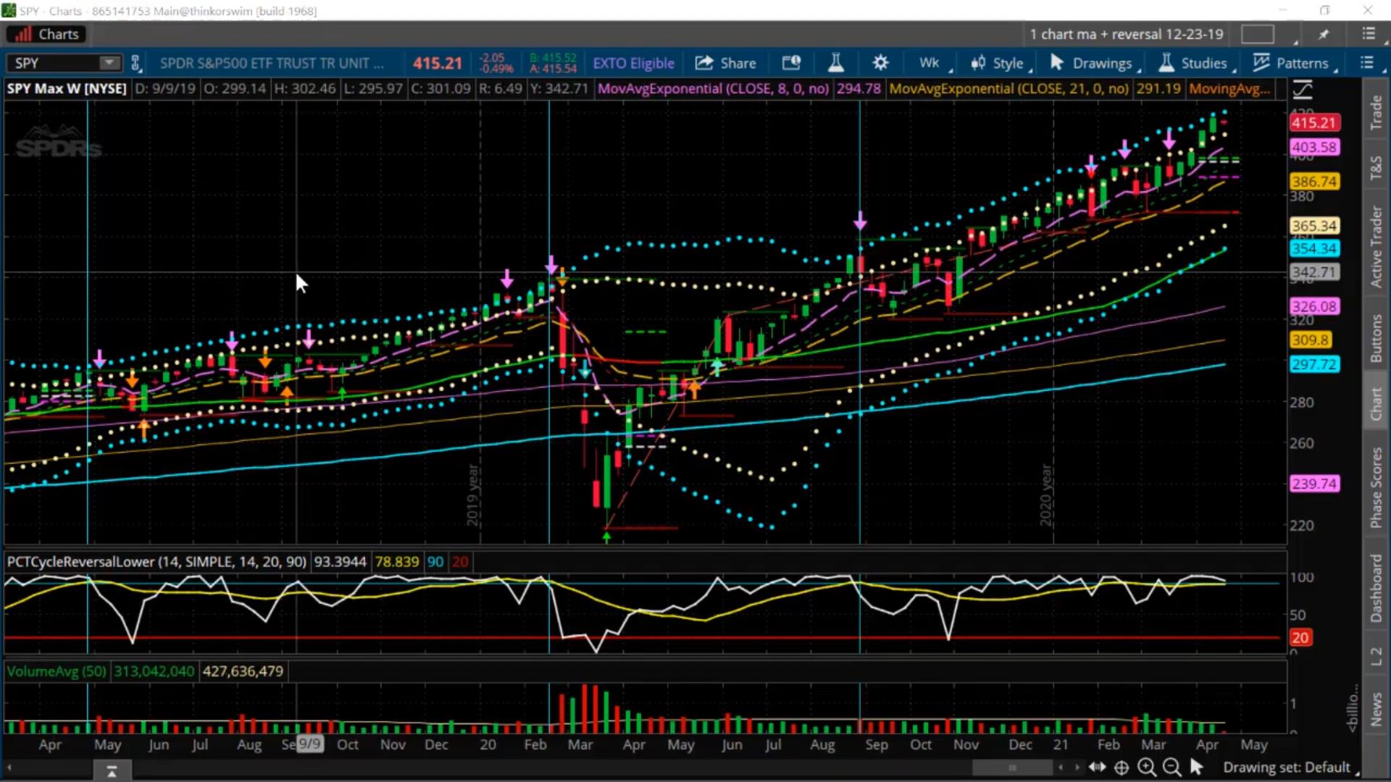Image resolution: width=1391 pixels, height=782 pixels.
Task: Click the crosshair pan icon
Action: (x=1121, y=768)
